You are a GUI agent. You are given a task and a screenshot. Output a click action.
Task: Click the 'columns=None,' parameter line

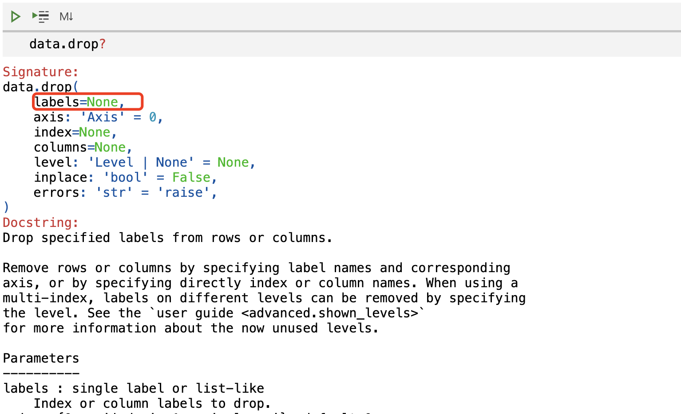point(83,147)
